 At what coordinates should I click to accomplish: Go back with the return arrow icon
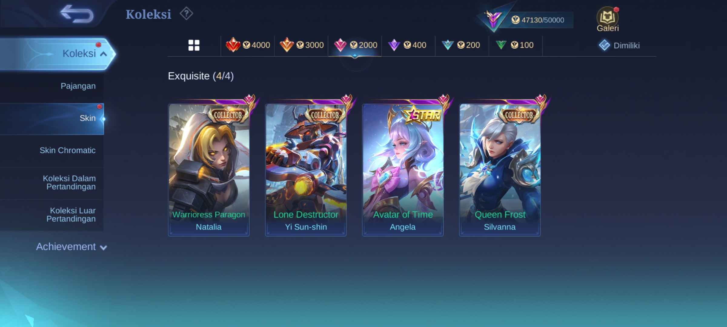pos(77,14)
